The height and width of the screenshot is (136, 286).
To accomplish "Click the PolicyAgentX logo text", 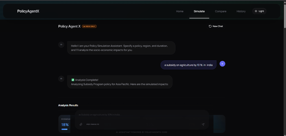I will tap(28, 11).
